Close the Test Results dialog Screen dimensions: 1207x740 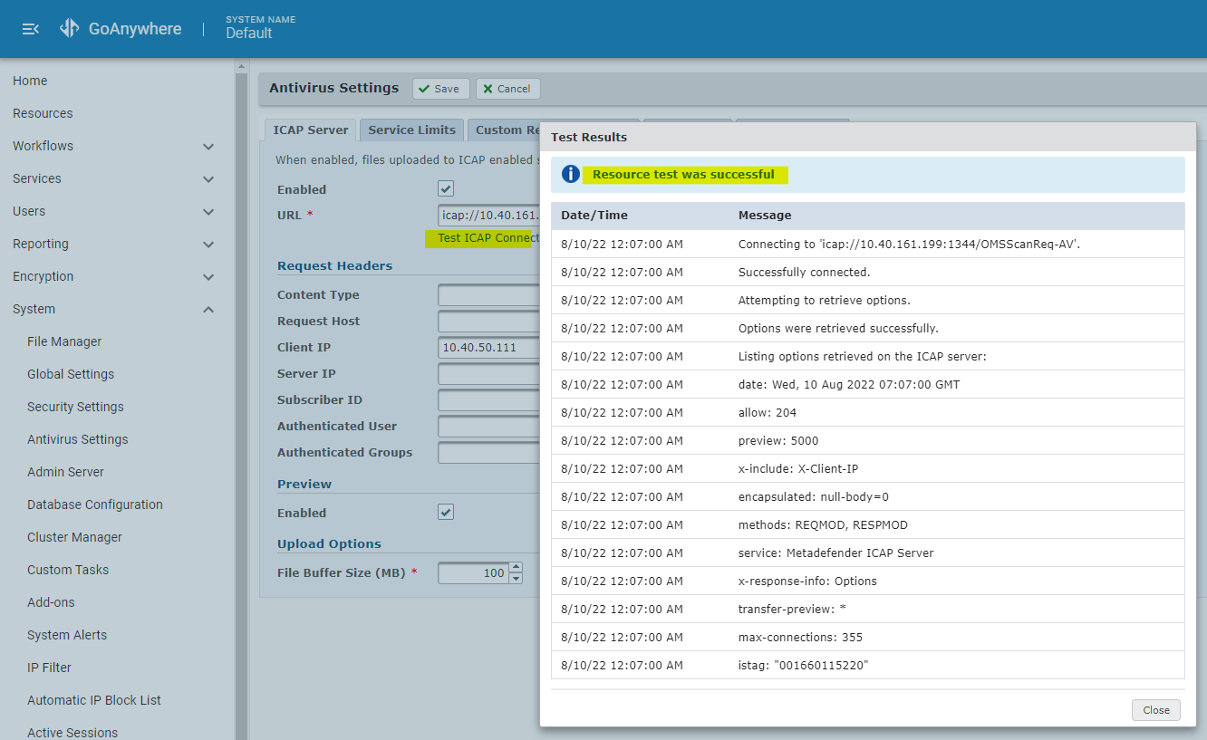1156,710
